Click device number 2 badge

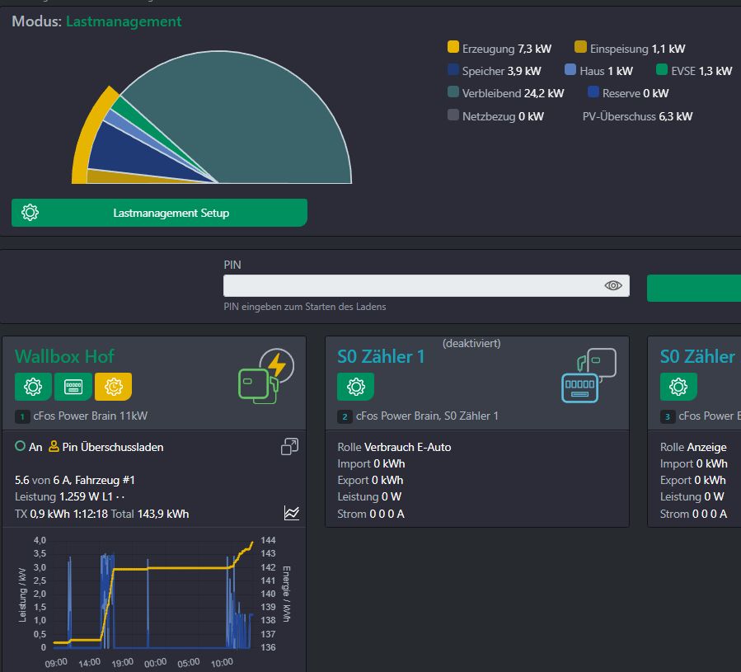click(345, 416)
